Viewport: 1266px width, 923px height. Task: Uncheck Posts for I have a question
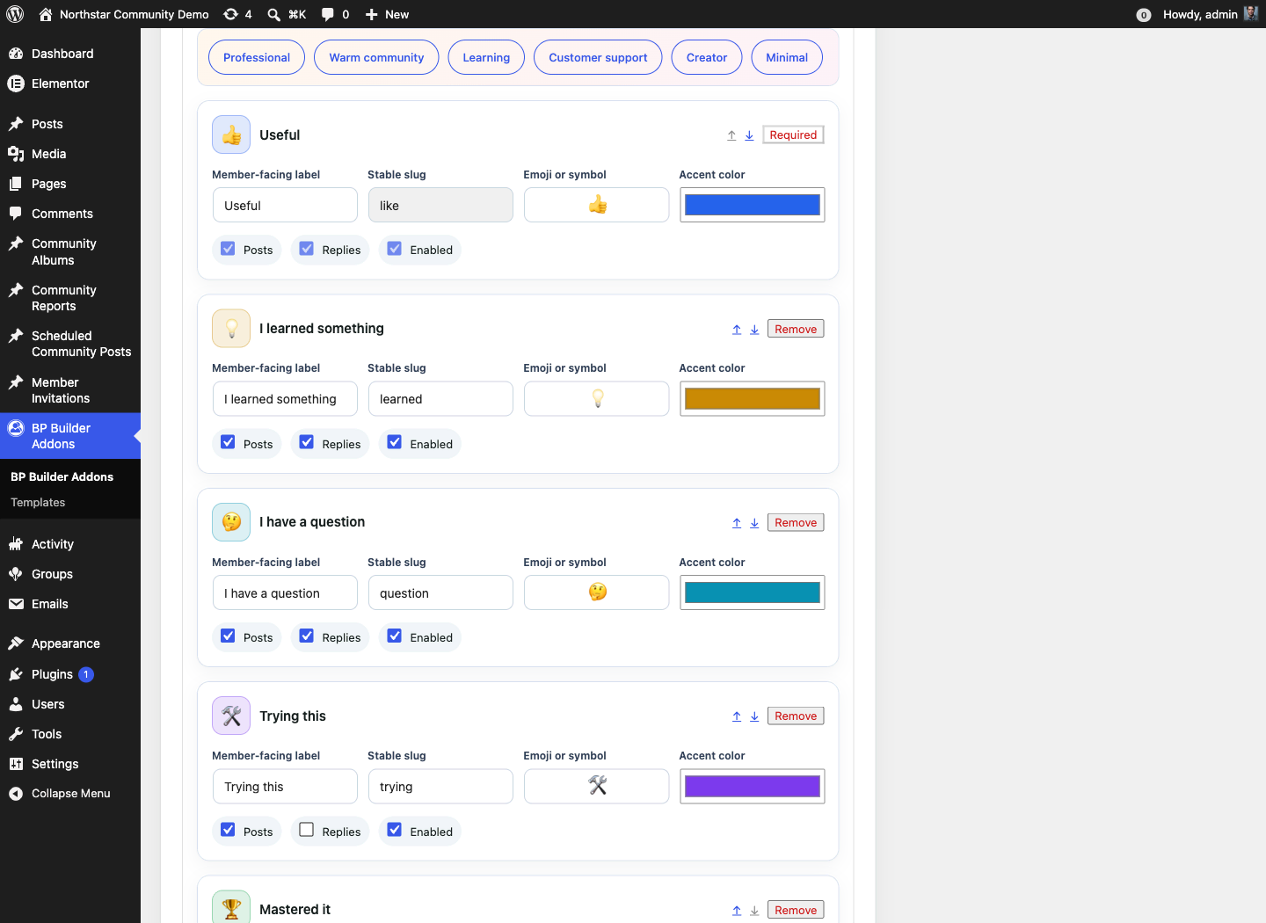(228, 636)
